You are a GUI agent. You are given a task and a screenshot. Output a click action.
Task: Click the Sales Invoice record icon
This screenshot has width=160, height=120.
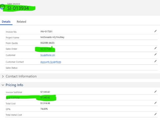tap(2, 7)
